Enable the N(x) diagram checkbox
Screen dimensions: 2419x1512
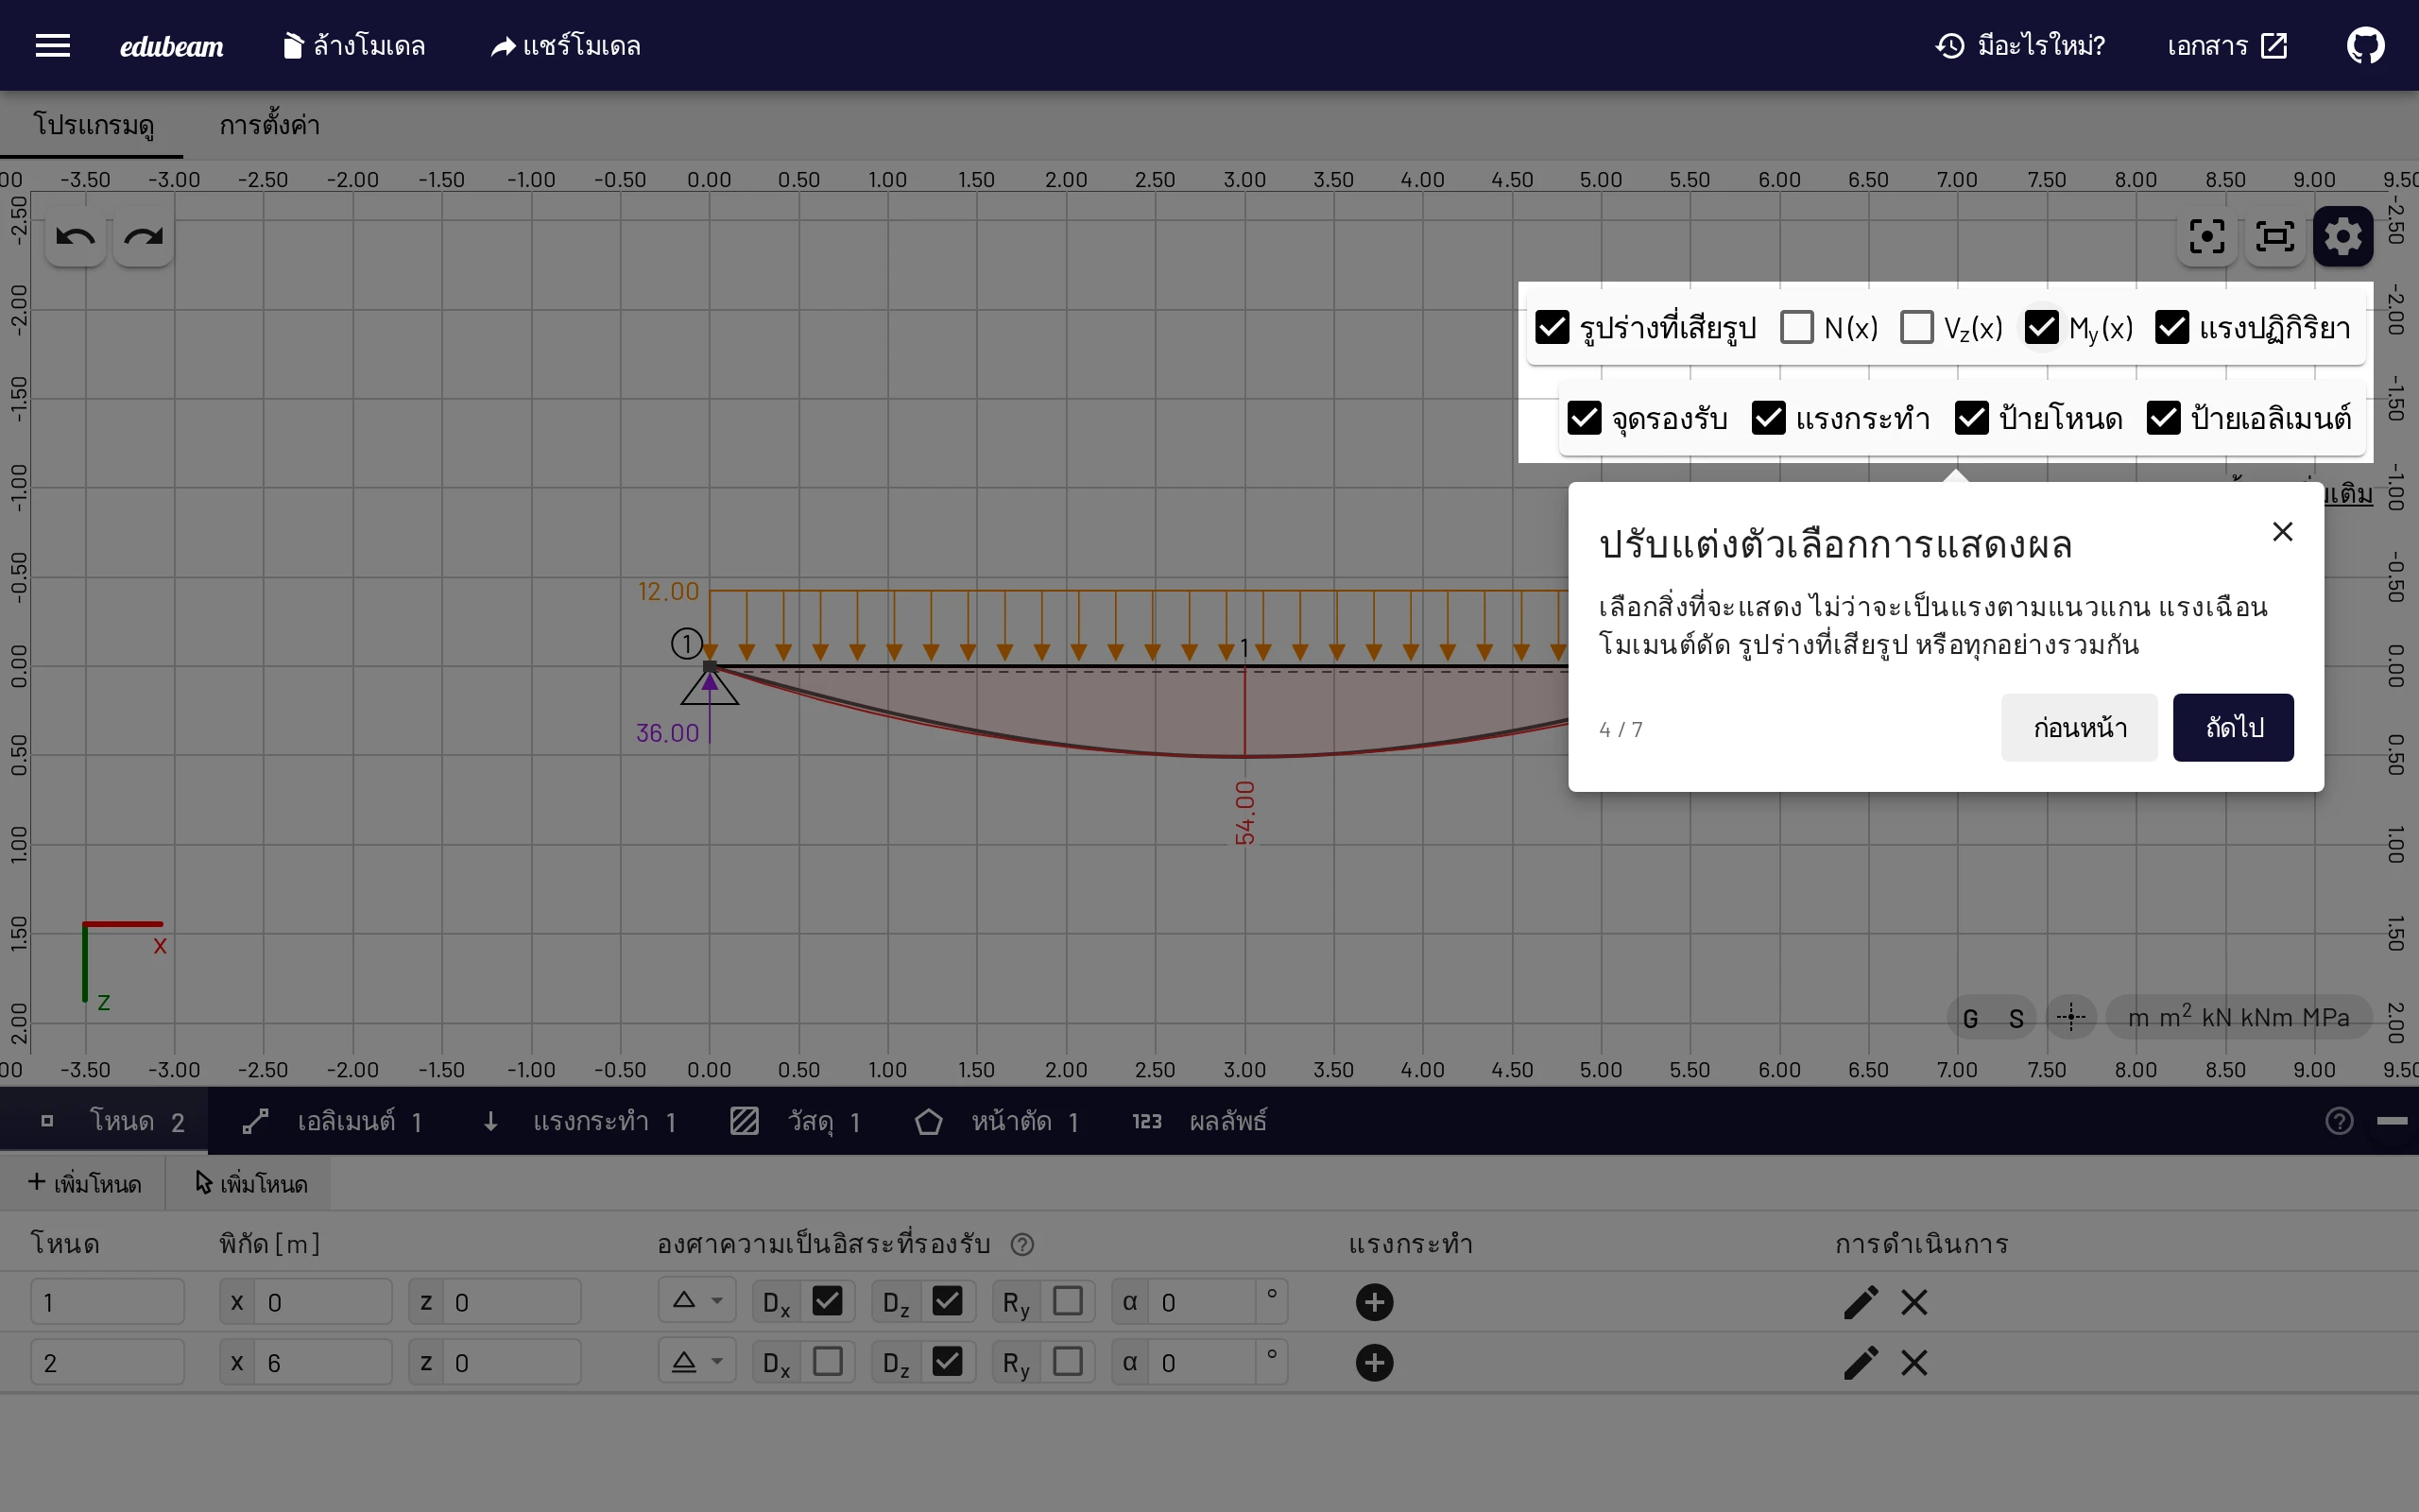click(1796, 327)
